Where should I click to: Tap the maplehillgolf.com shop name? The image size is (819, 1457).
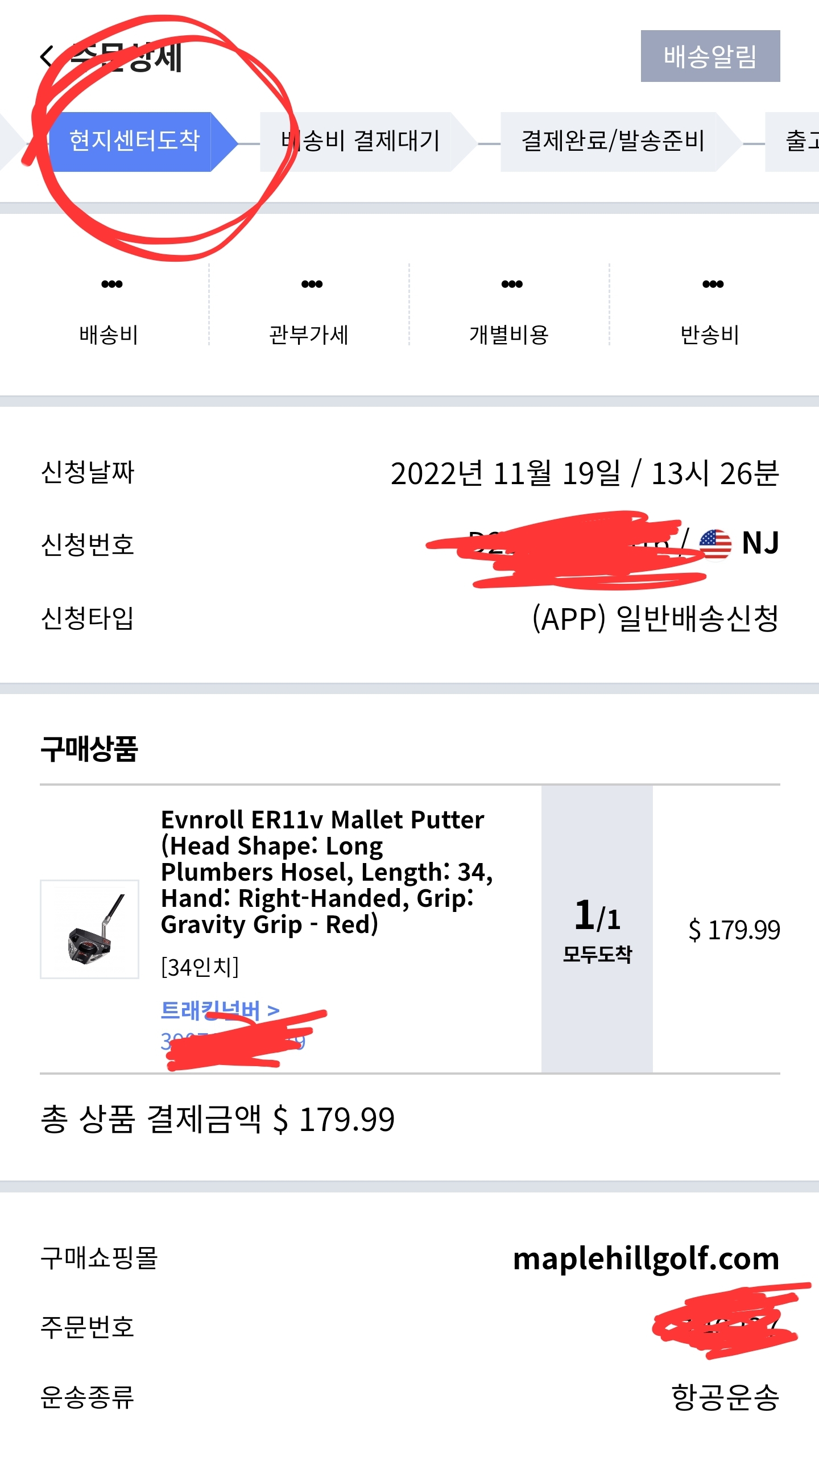pos(646,1260)
